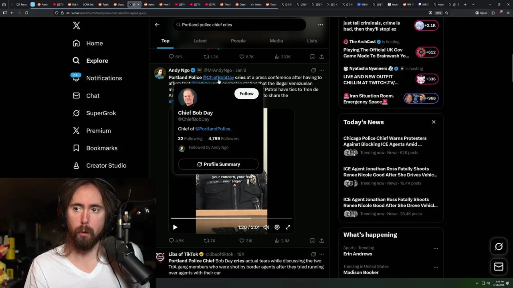Bookmark the post with 333K views

(x=312, y=57)
